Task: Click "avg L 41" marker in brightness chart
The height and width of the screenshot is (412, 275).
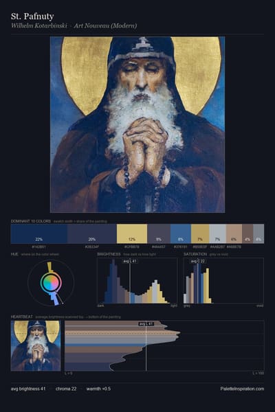Action: [x=130, y=261]
